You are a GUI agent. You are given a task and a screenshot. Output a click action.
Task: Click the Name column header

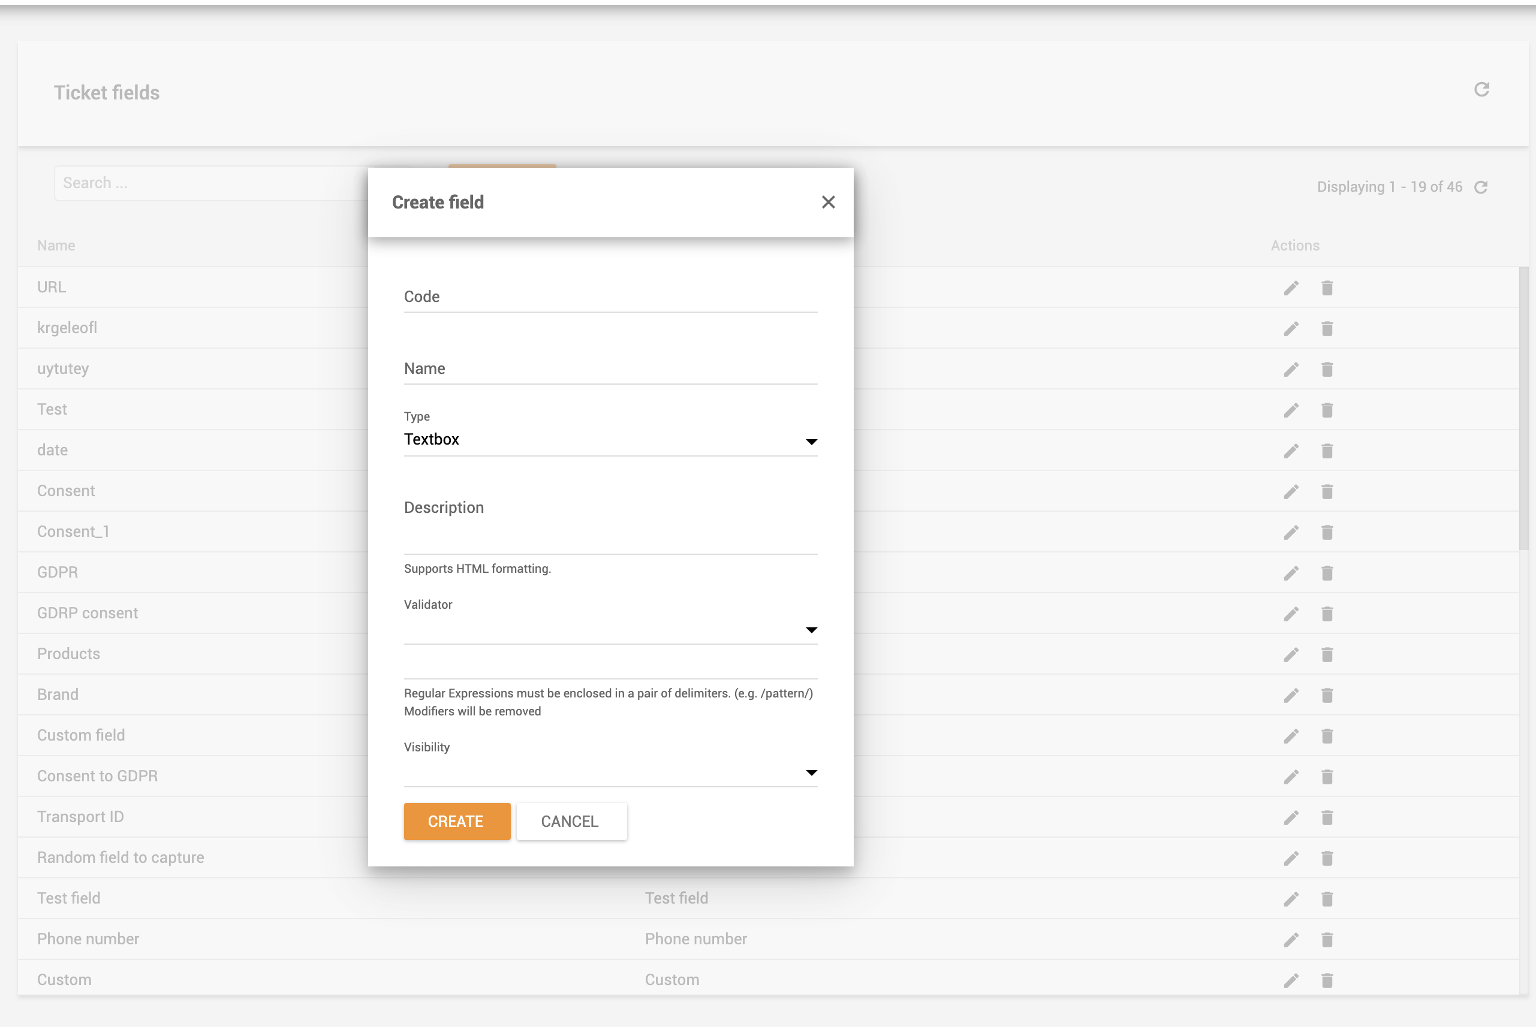tap(56, 246)
